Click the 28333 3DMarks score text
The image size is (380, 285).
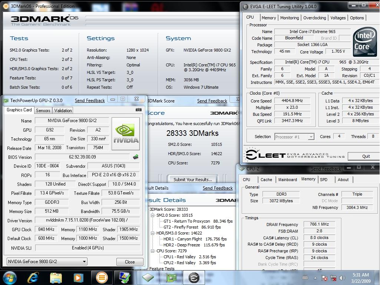tap(192, 133)
